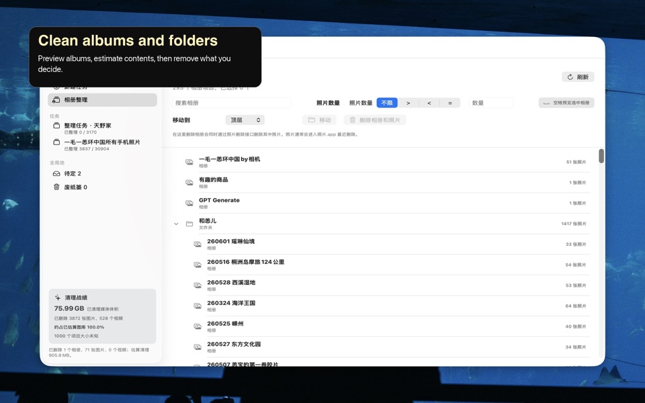Image resolution: width=645 pixels, height=403 pixels.
Task: Click the 数量 number input field
Action: (491, 103)
